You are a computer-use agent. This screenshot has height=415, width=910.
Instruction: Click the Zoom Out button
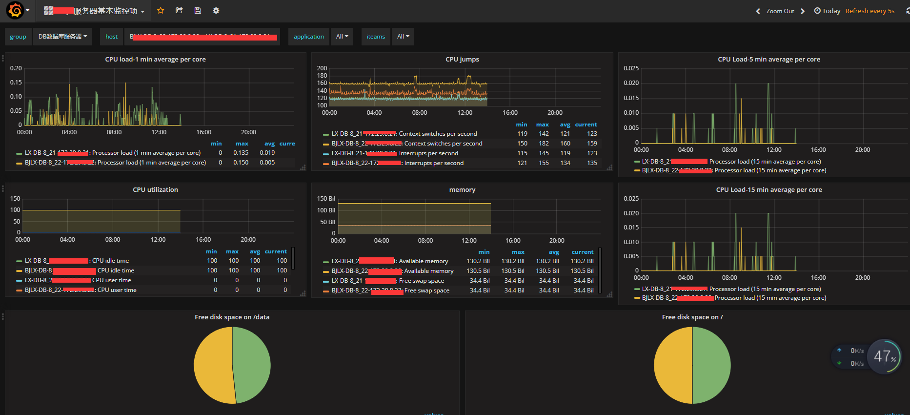pos(780,11)
